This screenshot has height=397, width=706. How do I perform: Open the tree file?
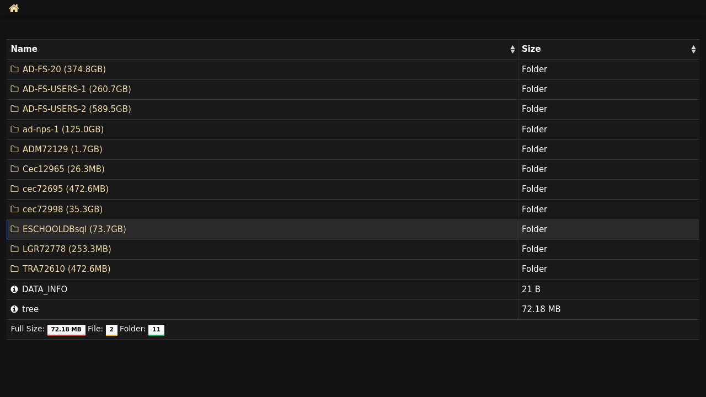coord(30,309)
